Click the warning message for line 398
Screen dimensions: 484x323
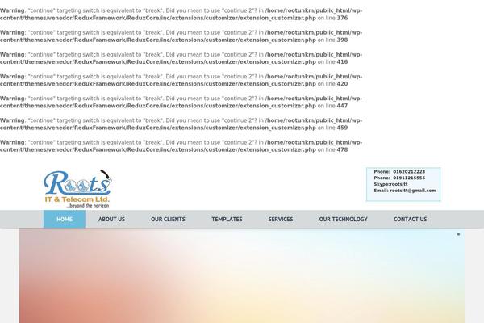[x=181, y=36]
